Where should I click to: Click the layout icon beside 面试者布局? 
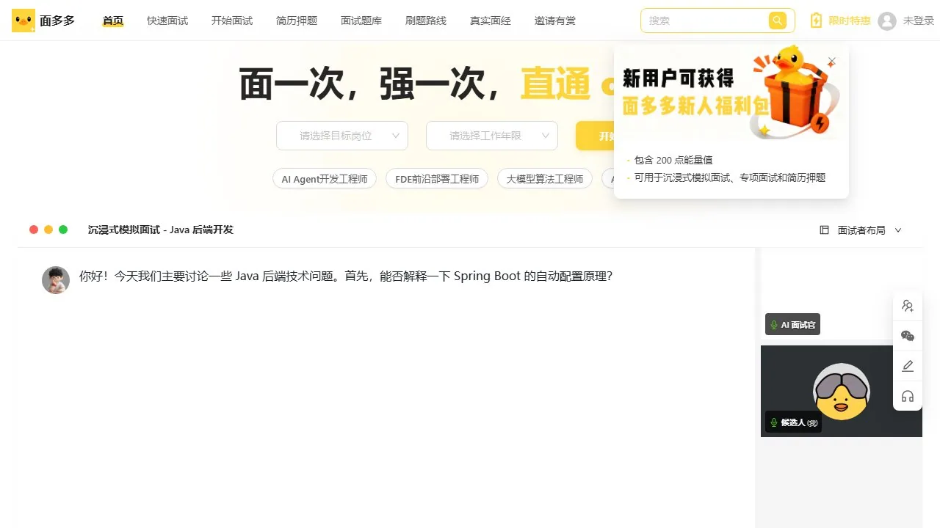tap(824, 230)
